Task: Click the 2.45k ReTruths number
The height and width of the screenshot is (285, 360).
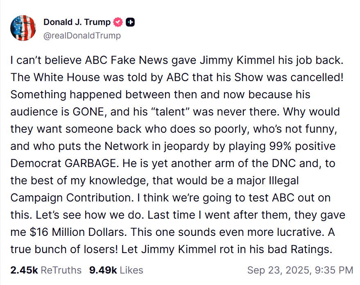Action: coord(24,270)
